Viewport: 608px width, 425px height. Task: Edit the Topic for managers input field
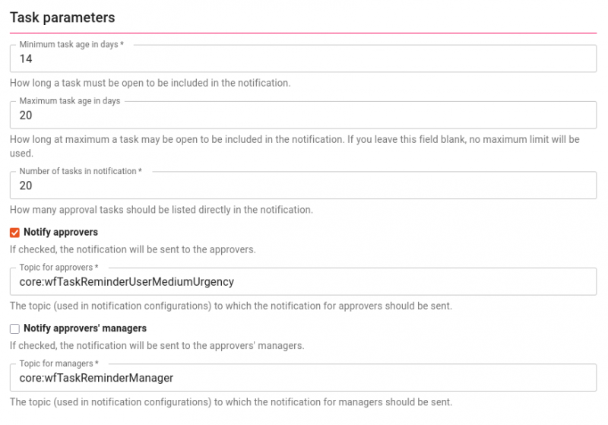click(x=302, y=378)
